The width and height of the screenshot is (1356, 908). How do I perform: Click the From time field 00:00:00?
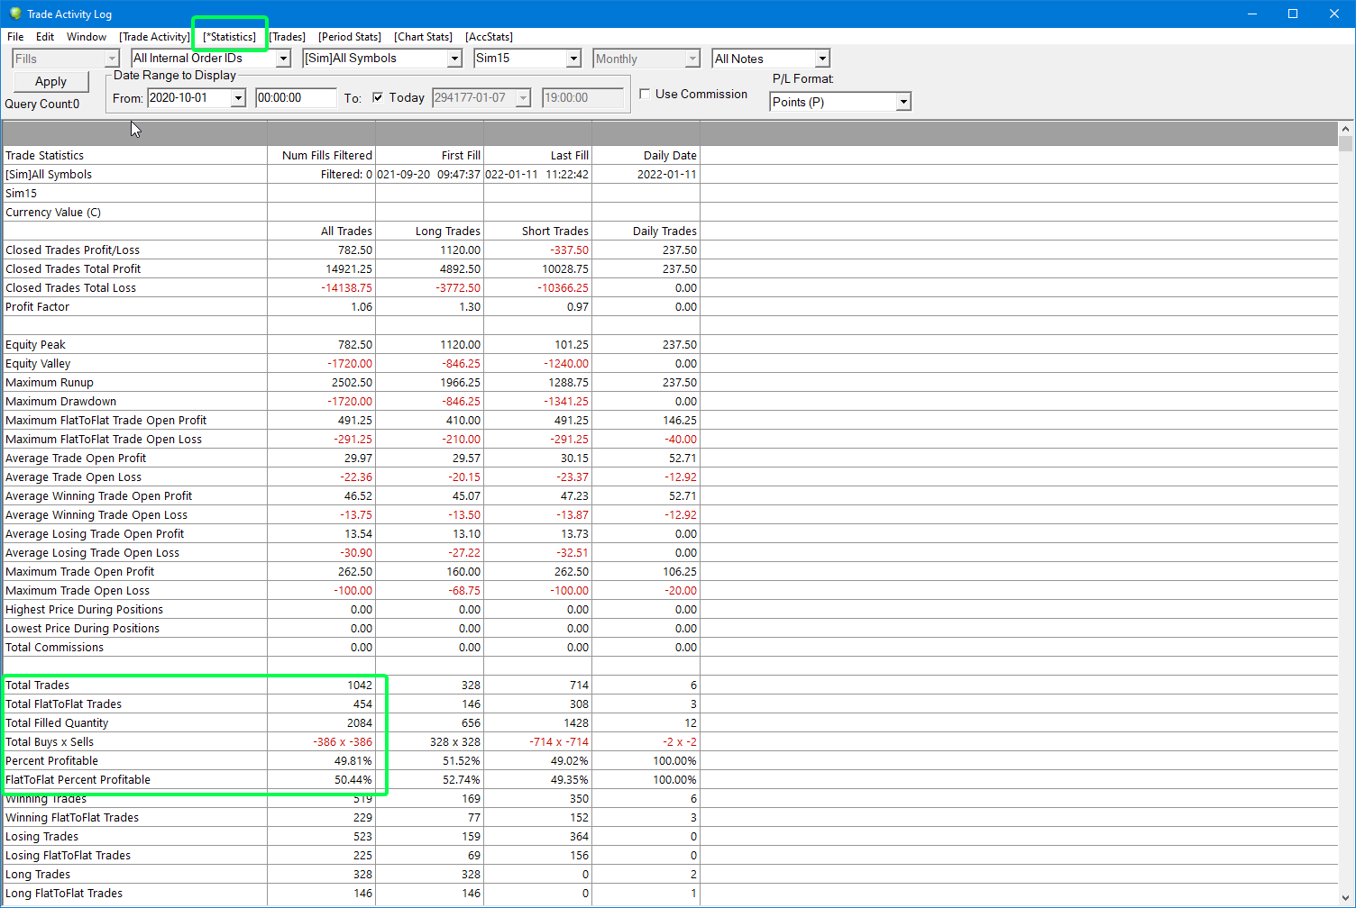click(x=295, y=98)
